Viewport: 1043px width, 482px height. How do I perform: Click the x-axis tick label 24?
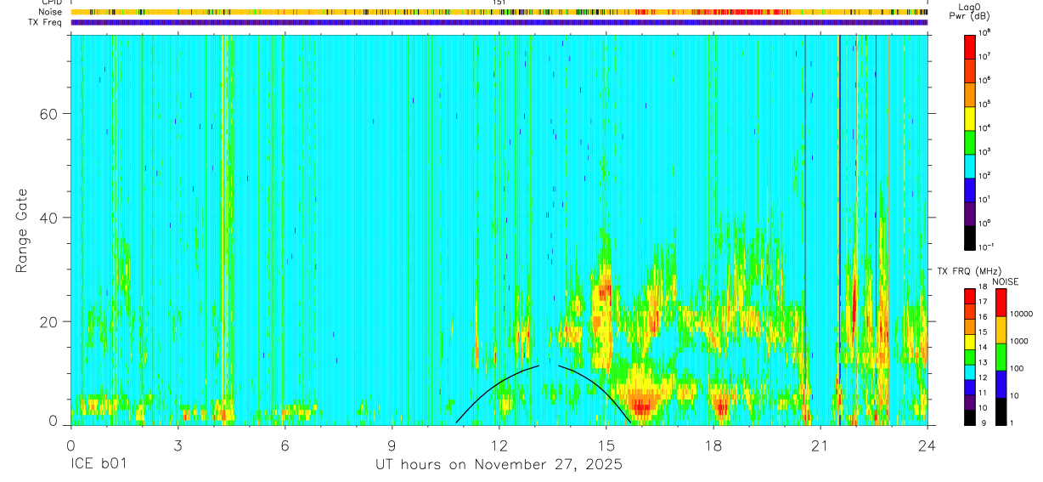pyautogui.click(x=927, y=445)
